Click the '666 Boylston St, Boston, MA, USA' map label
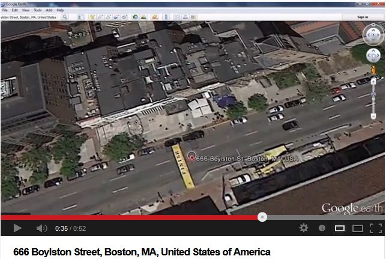This screenshot has width=386, height=259. (x=247, y=159)
